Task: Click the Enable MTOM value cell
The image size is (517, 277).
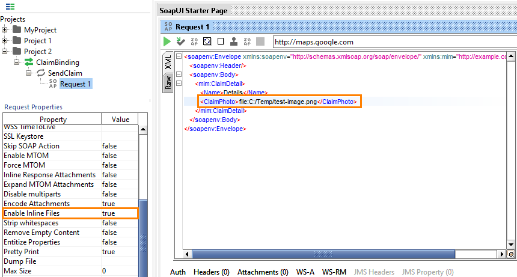Action: click(120, 156)
